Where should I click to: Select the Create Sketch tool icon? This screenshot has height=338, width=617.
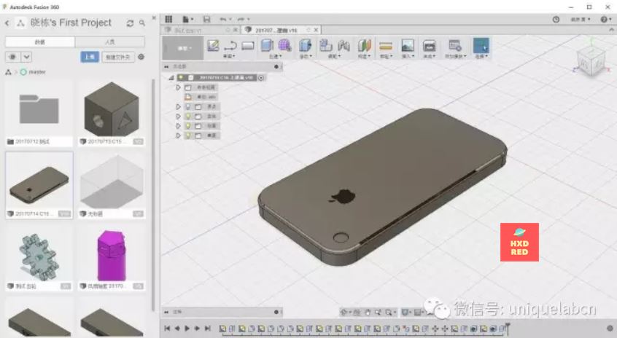(x=213, y=45)
